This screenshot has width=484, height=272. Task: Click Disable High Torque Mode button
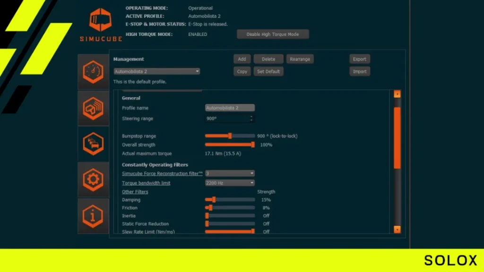(273, 34)
